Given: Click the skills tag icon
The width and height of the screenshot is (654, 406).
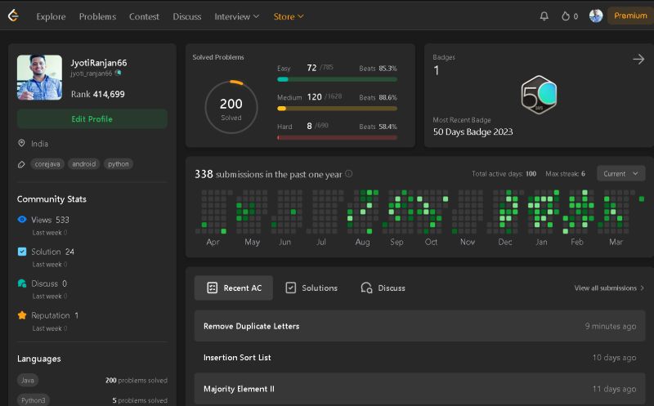Looking at the screenshot, I should point(21,164).
